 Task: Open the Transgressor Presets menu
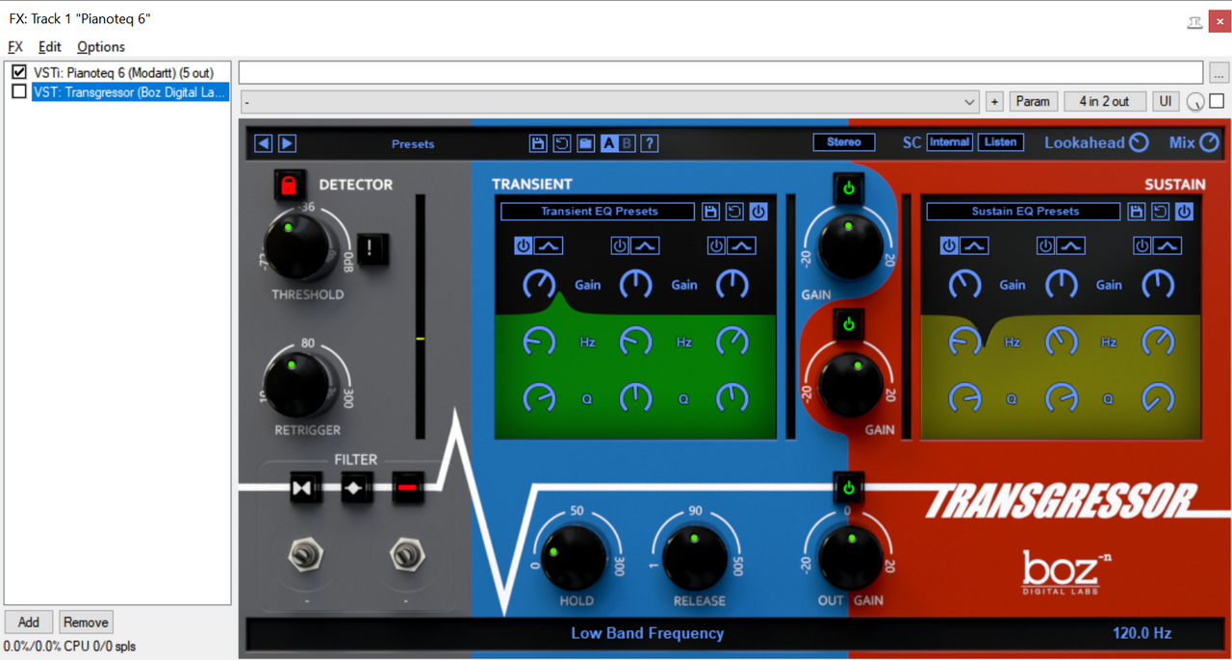(x=413, y=144)
